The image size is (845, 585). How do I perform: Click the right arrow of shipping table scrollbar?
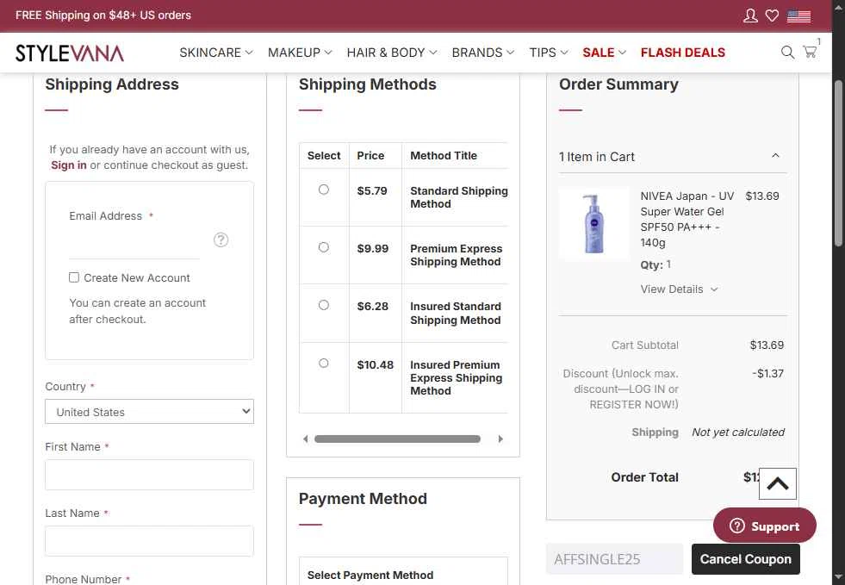pos(500,439)
